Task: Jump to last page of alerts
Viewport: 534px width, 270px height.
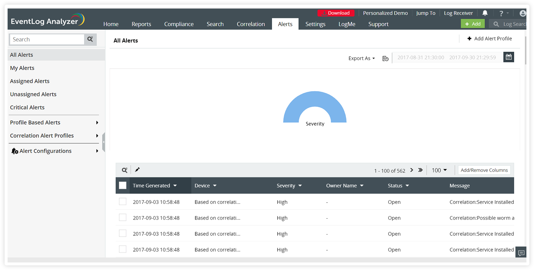Action: (420, 170)
